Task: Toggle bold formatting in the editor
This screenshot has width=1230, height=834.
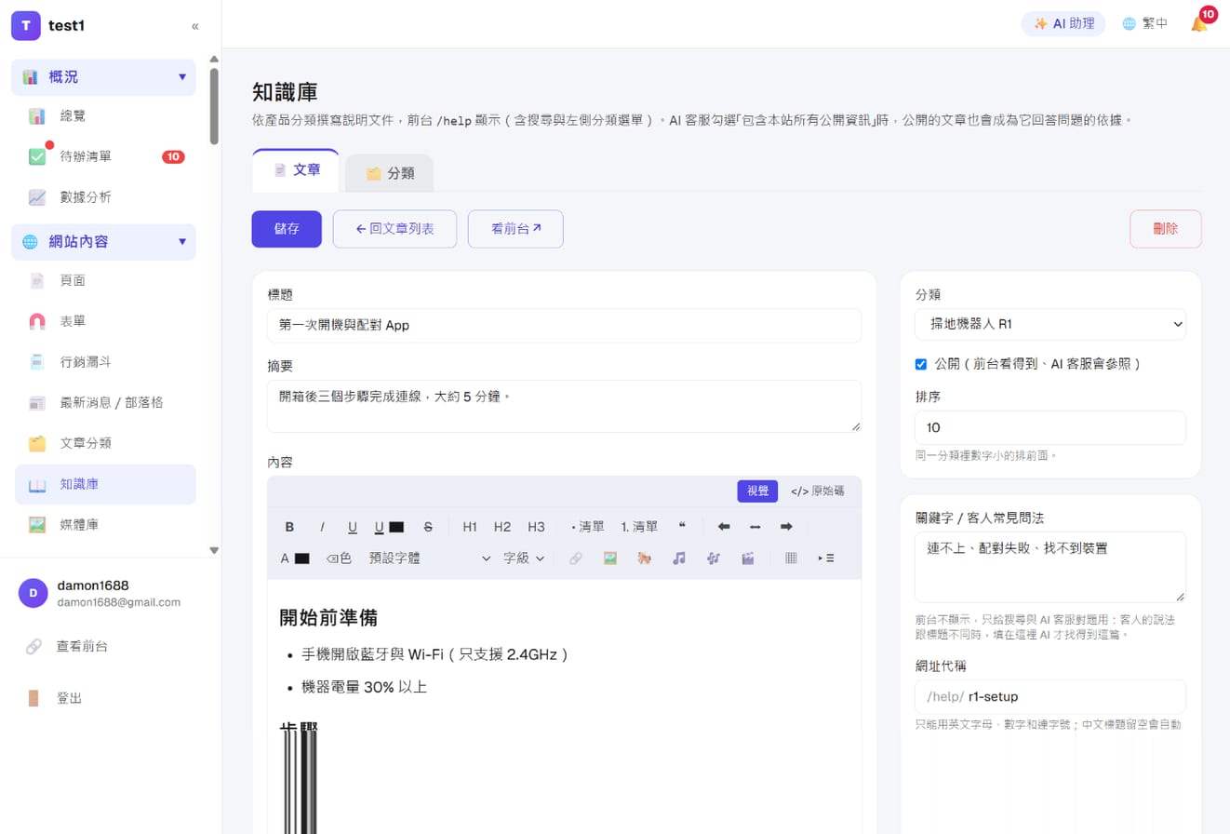Action: [x=288, y=527]
